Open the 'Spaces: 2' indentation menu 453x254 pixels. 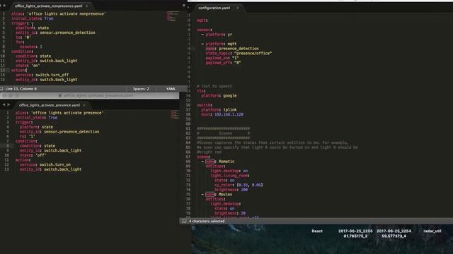141,89
